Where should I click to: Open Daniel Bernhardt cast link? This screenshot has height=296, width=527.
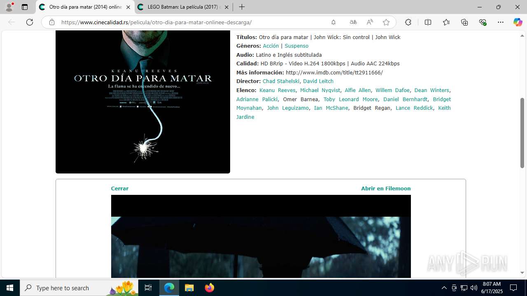point(406,99)
